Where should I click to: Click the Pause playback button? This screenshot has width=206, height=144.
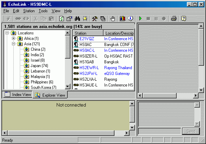[x=156, y=19]
